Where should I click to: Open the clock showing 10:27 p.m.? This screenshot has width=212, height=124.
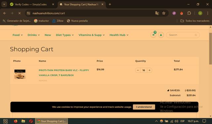pos(193,121)
